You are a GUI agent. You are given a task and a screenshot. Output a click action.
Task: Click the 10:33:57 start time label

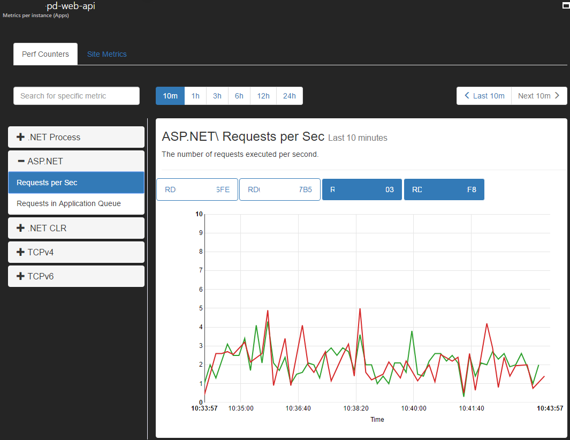point(204,408)
